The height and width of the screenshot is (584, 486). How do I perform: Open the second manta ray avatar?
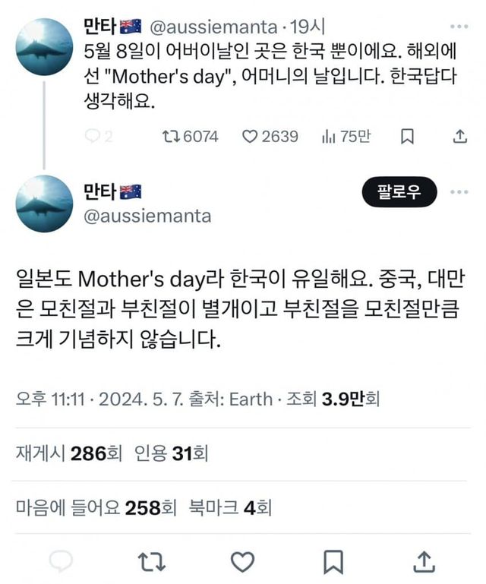click(44, 204)
